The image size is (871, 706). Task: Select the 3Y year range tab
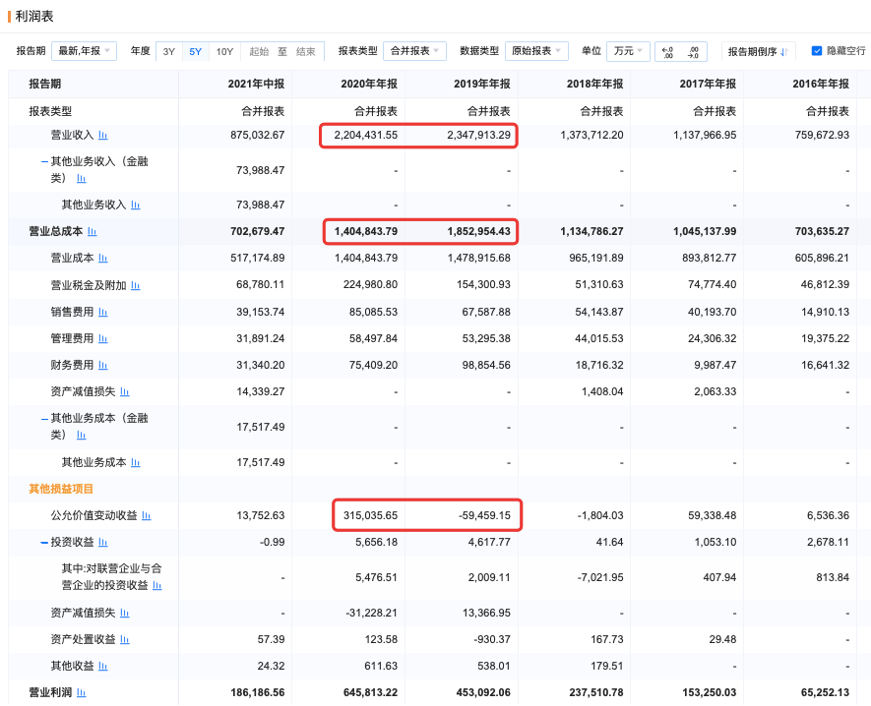(169, 51)
